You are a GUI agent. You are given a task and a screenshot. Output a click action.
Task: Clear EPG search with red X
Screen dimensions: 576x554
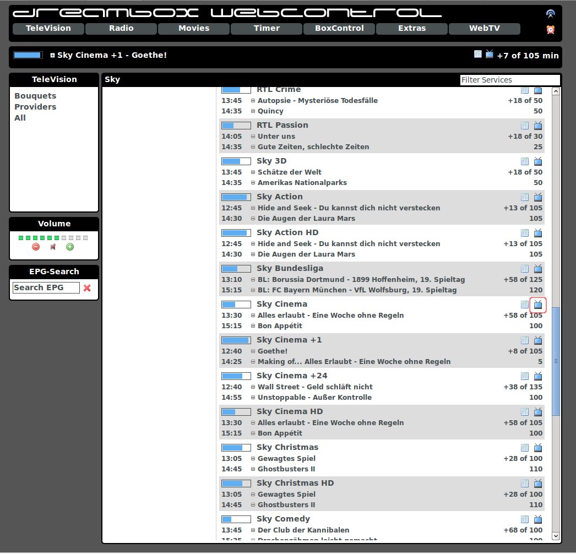click(87, 288)
